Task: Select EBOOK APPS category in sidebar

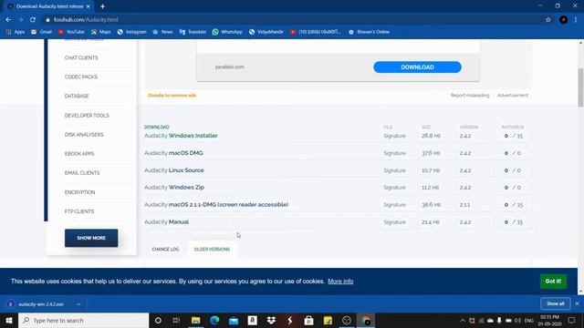Action: 79,154
